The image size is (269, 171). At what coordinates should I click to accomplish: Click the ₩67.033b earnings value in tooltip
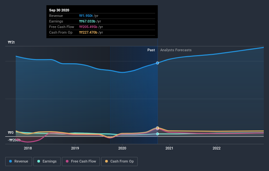click(87, 21)
